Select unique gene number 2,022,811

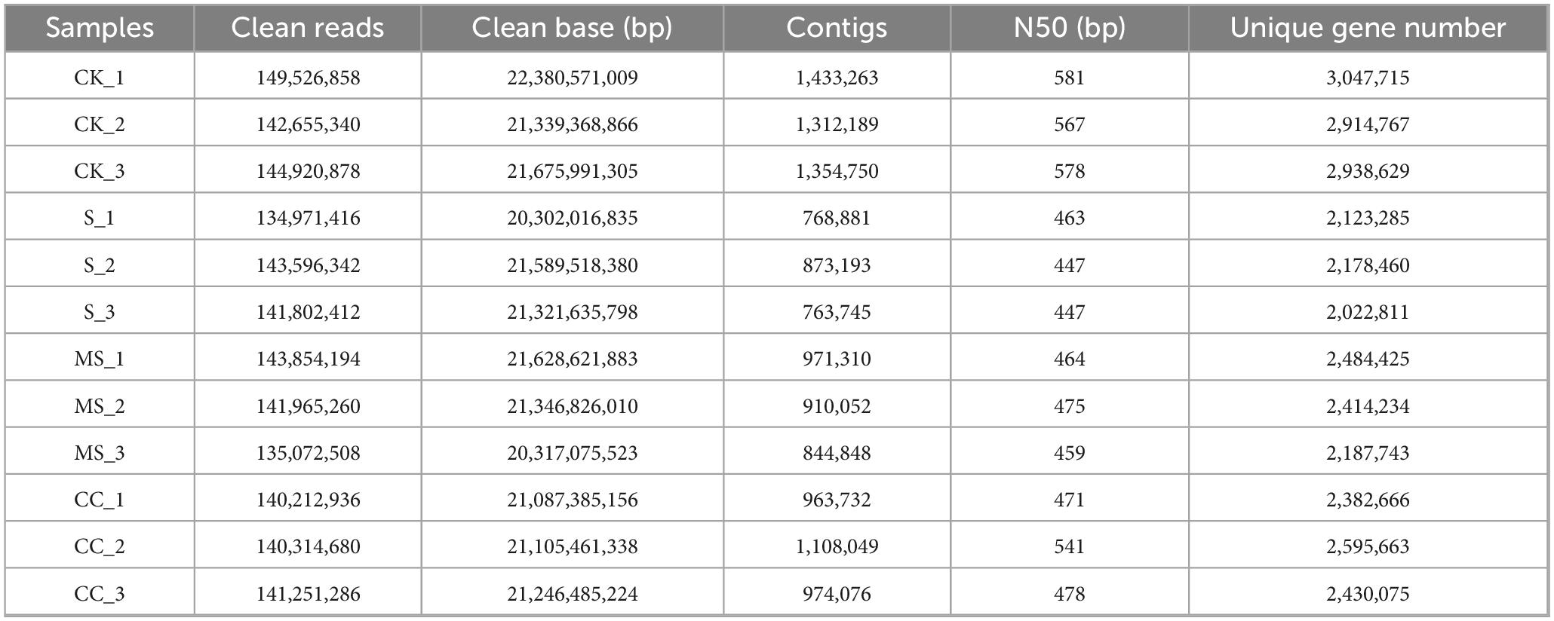tap(1368, 312)
